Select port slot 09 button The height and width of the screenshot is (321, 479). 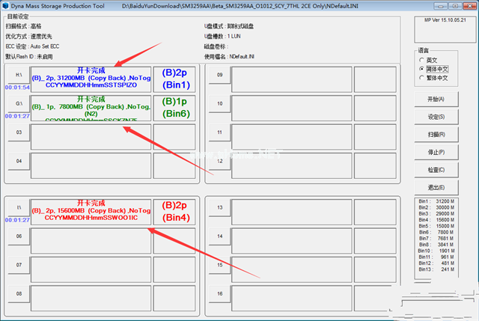tap(219, 75)
